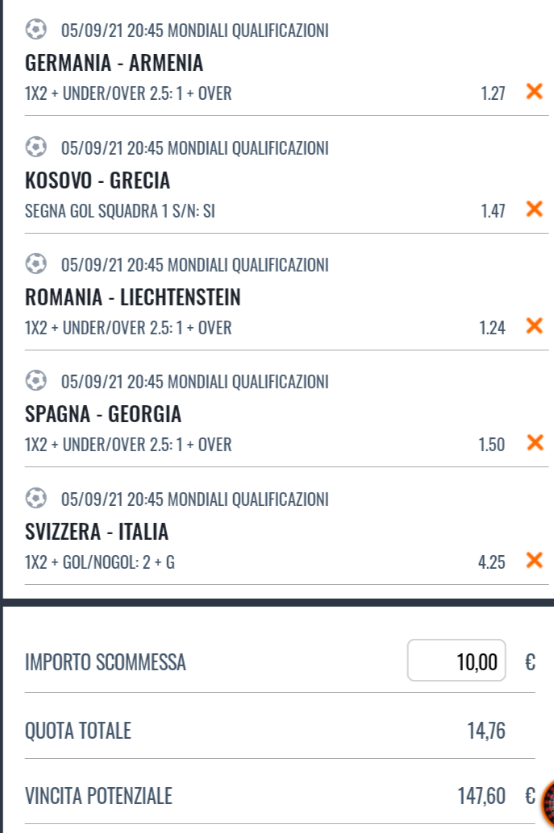
Task: Remove the Kosovo - Grecia selection
Action: click(535, 209)
